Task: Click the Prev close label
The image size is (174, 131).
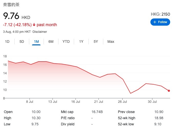Action: tap(126, 112)
